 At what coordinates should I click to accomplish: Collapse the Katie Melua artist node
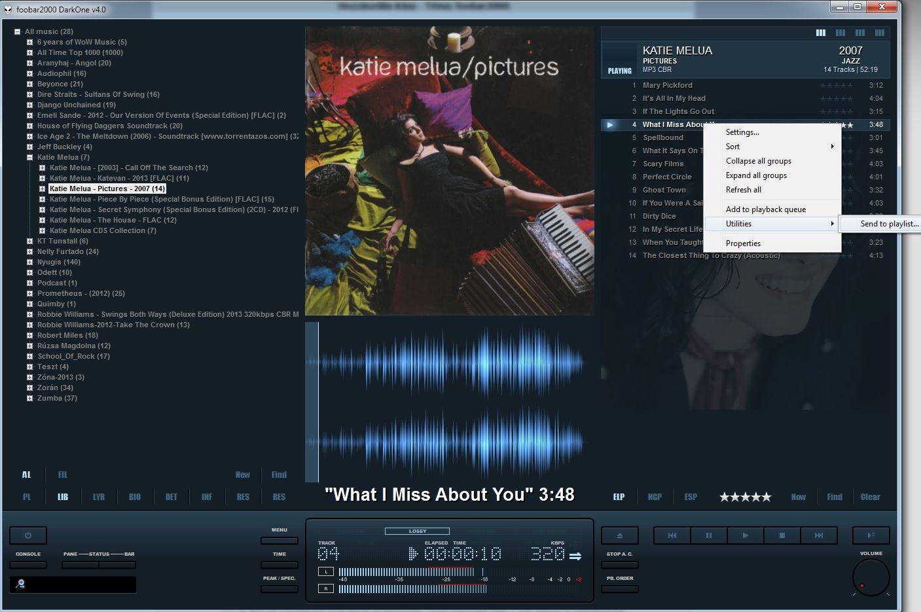[29, 157]
